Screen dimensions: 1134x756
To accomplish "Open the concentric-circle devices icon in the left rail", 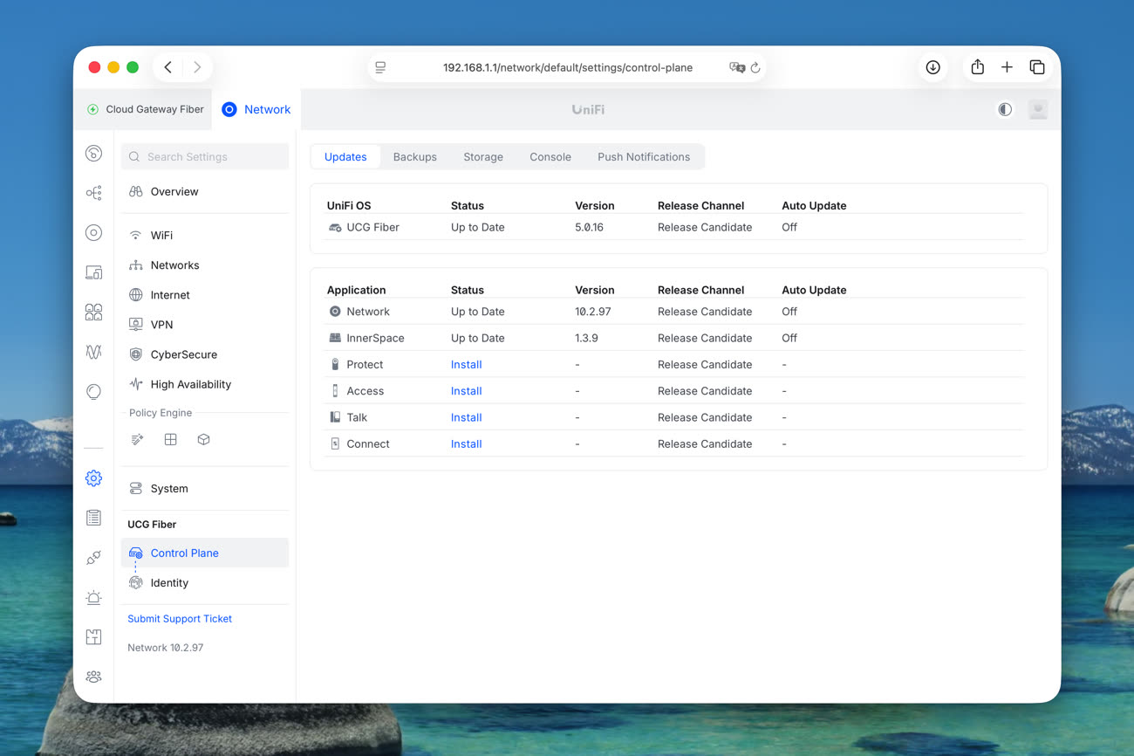I will point(93,232).
